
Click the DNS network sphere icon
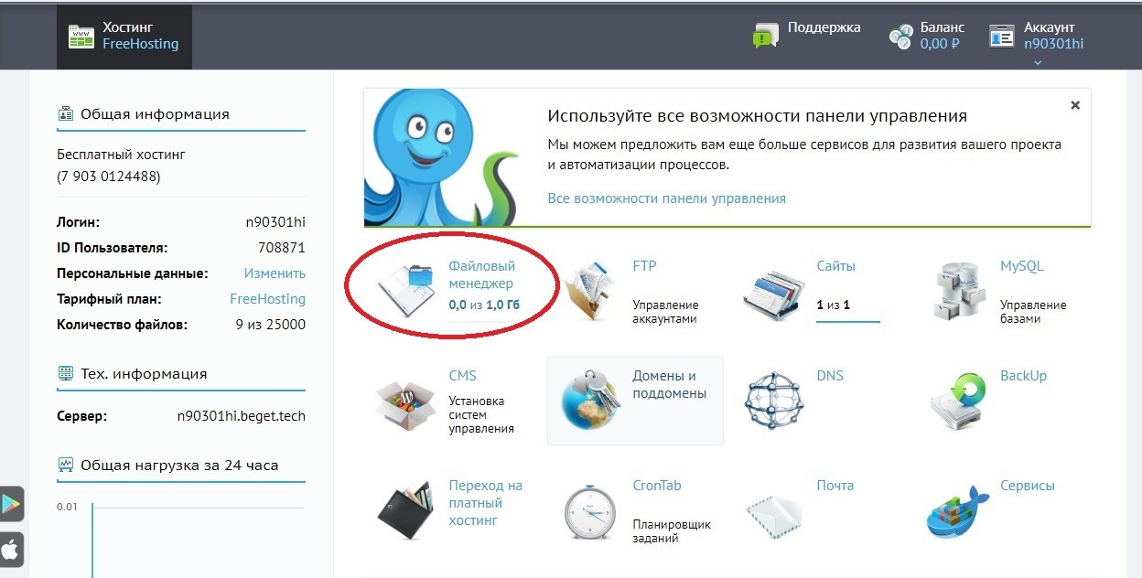pos(774,401)
